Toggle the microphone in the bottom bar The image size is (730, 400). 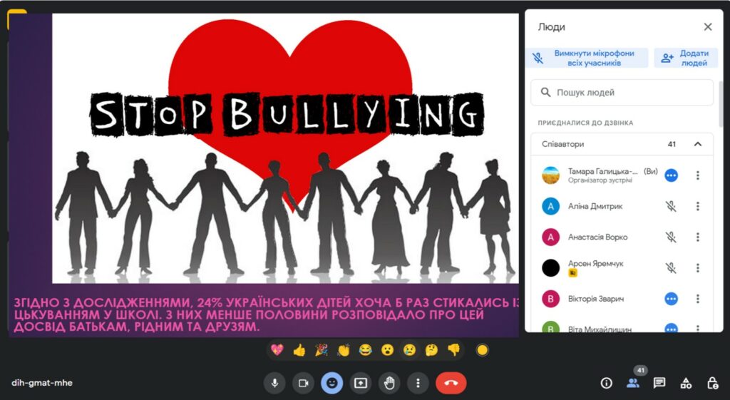click(274, 383)
